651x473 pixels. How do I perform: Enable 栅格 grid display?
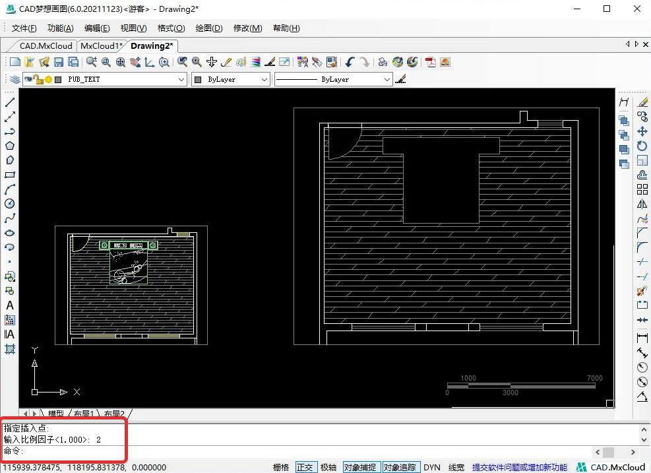(280, 467)
